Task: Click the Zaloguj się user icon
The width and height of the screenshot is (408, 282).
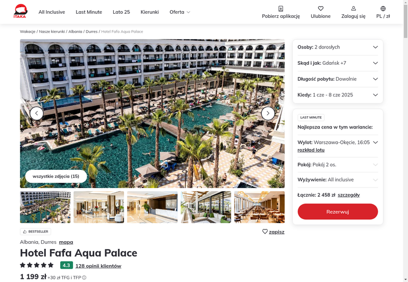Action: click(353, 9)
